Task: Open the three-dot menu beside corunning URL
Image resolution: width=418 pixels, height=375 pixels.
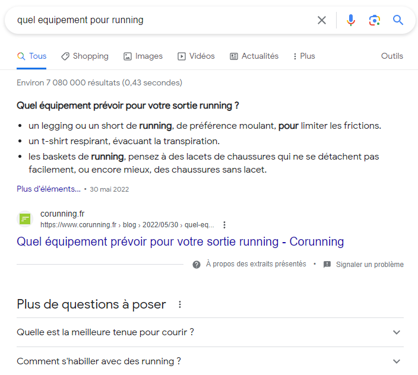Action: pyautogui.click(x=224, y=225)
